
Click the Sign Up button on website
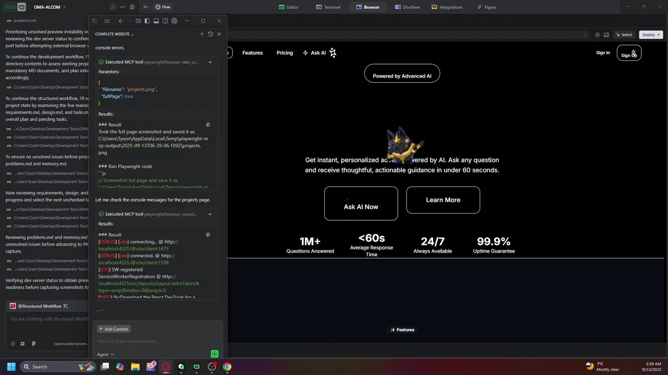pyautogui.click(x=629, y=53)
